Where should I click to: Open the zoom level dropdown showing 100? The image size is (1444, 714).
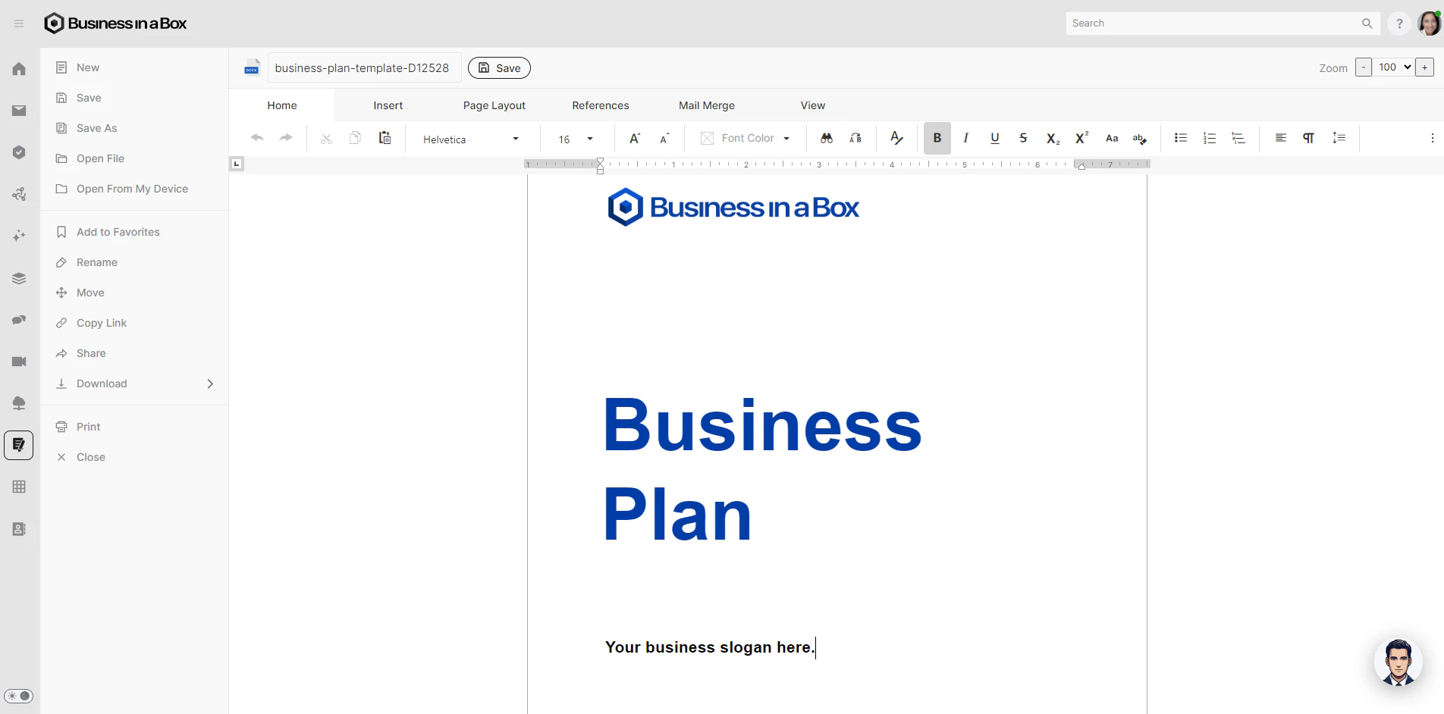[x=1392, y=67]
